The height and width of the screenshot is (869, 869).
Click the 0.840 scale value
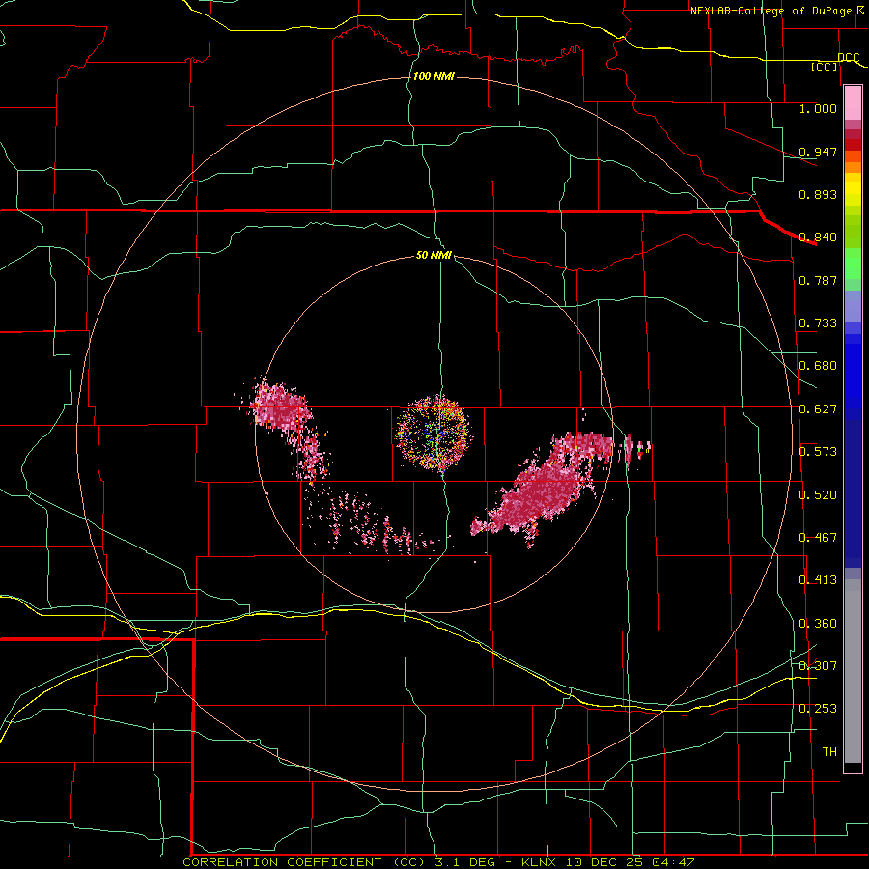818,238
